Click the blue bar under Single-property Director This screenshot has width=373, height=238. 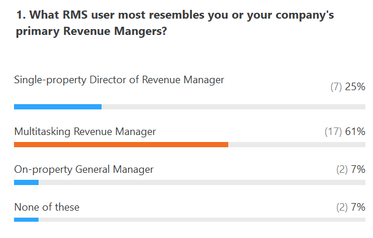coord(57,106)
